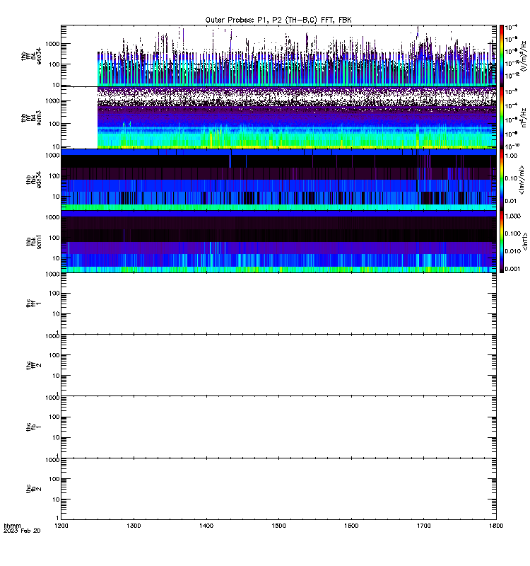Click the 1.00 color bar tick value
Screen dimensions: 530x566
511,156
